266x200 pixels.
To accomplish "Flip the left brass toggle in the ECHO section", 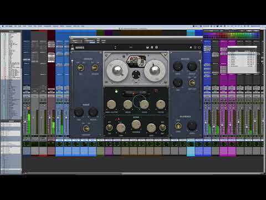I will point(109,127).
